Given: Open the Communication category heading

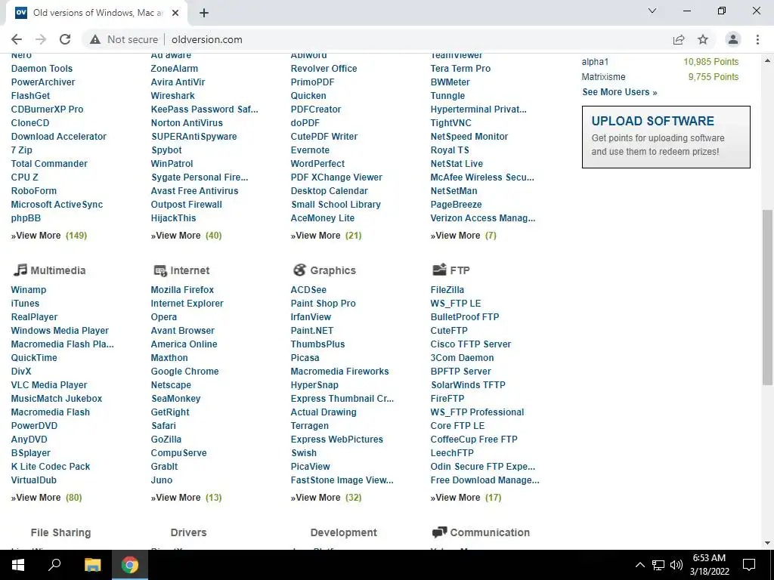Looking at the screenshot, I should point(490,532).
